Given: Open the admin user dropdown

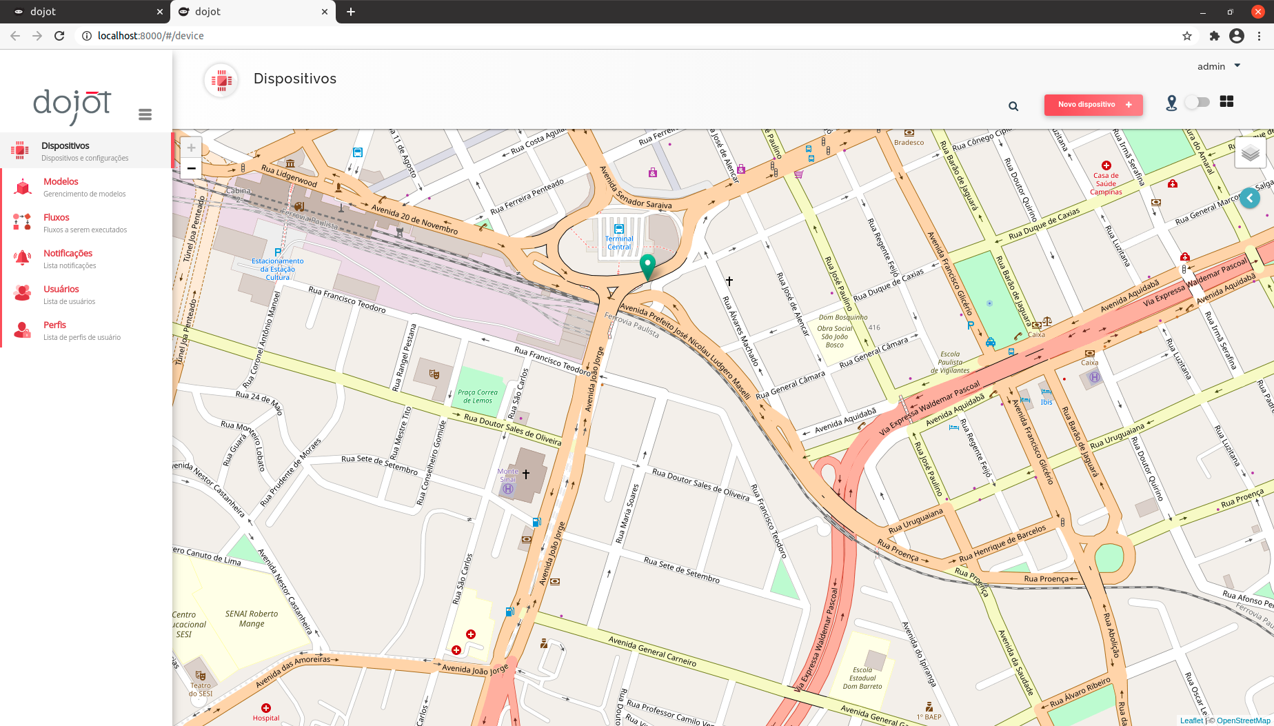Looking at the screenshot, I should pyautogui.click(x=1219, y=66).
